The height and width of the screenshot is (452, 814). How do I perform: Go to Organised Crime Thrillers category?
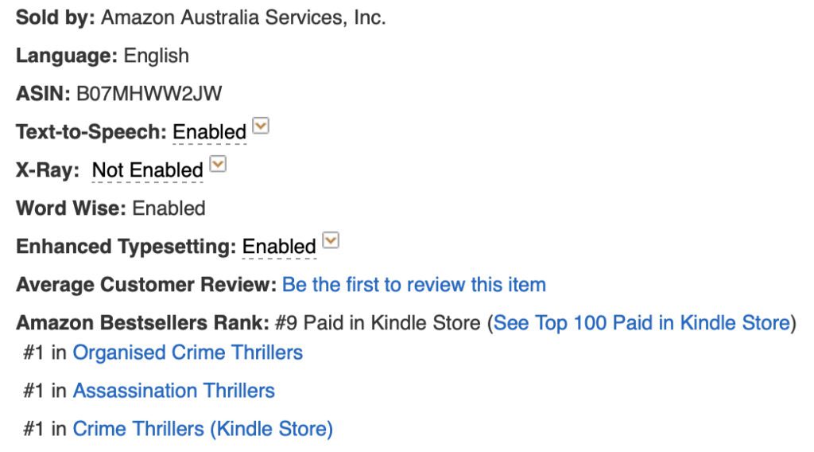coord(188,353)
